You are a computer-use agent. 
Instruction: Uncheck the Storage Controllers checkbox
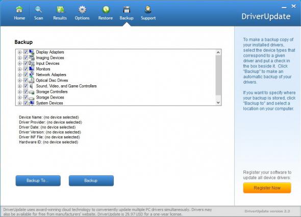pos(26,92)
